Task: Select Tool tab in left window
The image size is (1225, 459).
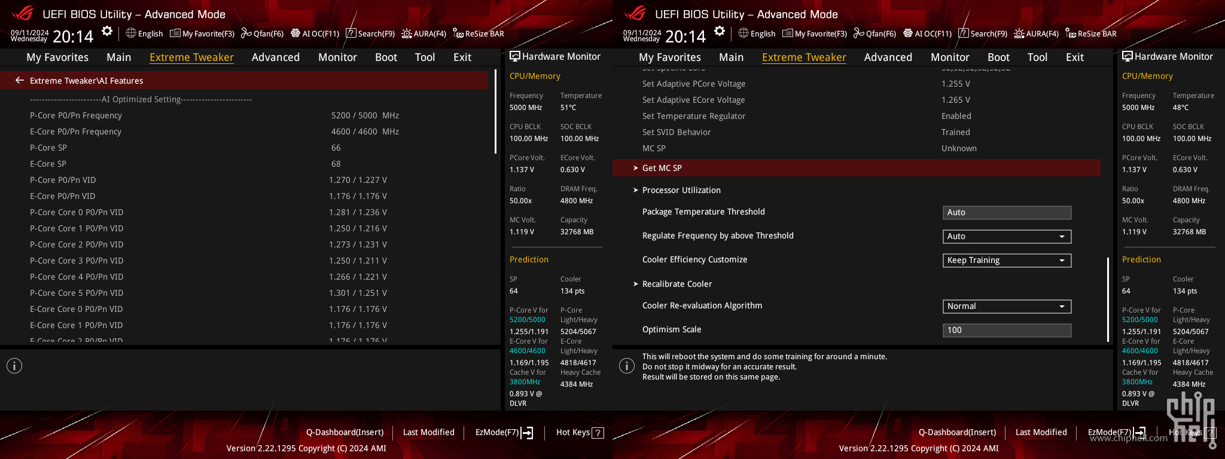Action: [x=425, y=57]
